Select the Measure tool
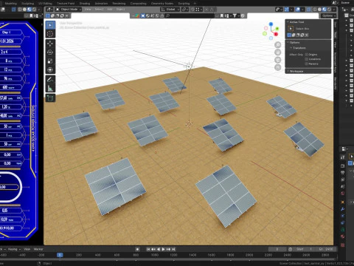This screenshot has width=354, height=266. tap(50, 88)
